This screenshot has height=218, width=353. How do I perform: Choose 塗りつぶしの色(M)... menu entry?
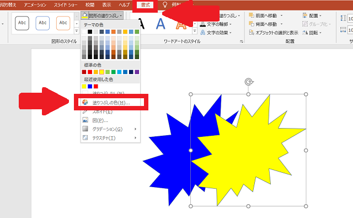coord(111,103)
